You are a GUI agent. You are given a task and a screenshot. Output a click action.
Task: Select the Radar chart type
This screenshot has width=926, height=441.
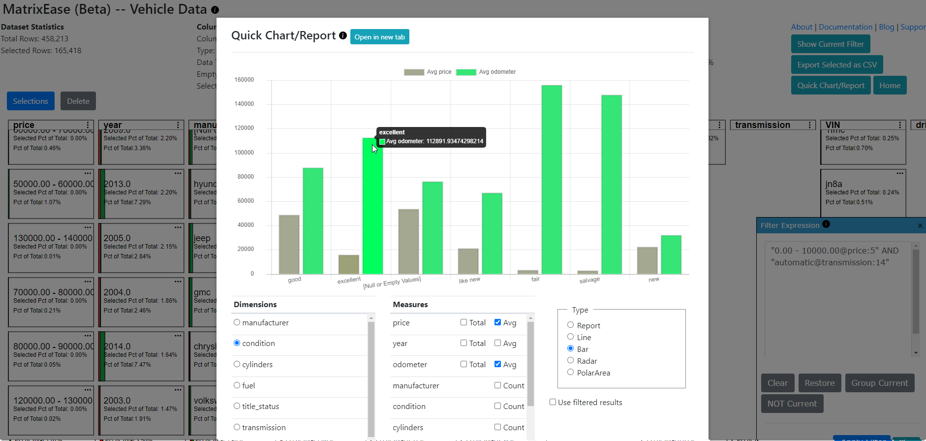571,360
